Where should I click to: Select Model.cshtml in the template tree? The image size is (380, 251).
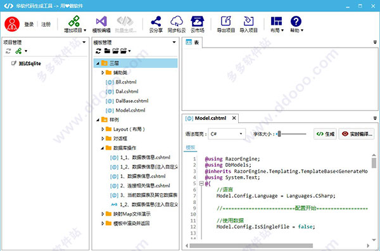(x=130, y=110)
